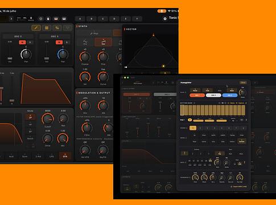Select scene slot A
Image resolution: width=276 pixels, height=205 pixels.
click(x=80, y=19)
